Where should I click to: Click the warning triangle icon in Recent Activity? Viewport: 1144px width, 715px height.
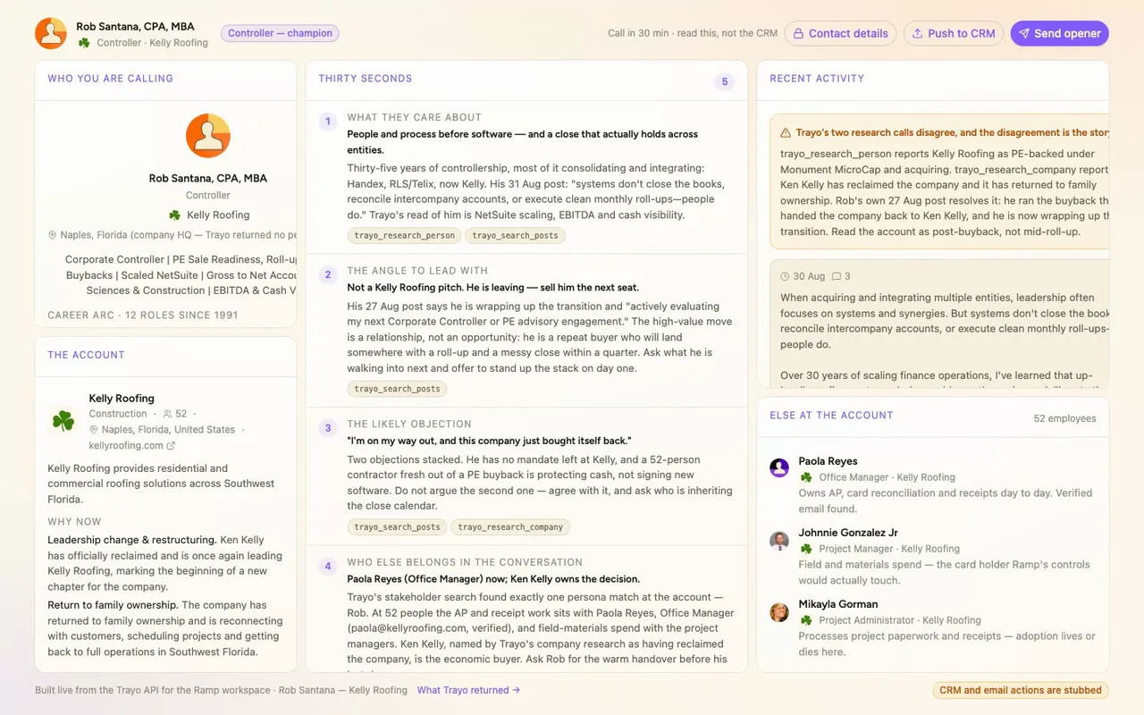(786, 132)
